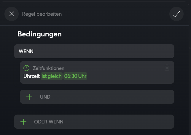This screenshot has height=135, width=191.
Task: Click the Uhrzeit property text
Action: tap(31, 76)
